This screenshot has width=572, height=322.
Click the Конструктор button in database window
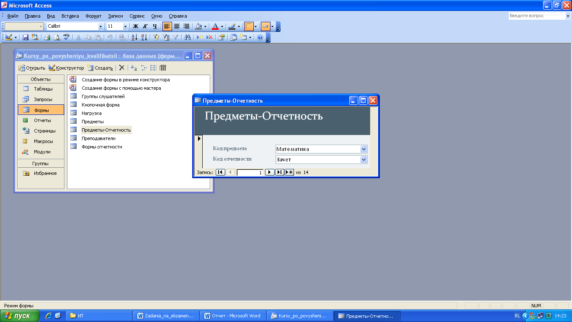66,68
